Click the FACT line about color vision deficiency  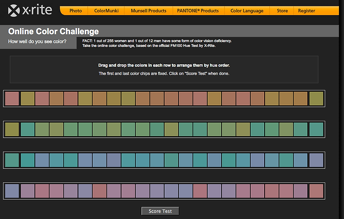pyautogui.click(x=157, y=41)
